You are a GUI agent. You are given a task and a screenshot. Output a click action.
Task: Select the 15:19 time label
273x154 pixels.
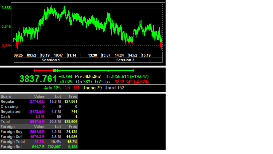pyautogui.click(x=146, y=55)
